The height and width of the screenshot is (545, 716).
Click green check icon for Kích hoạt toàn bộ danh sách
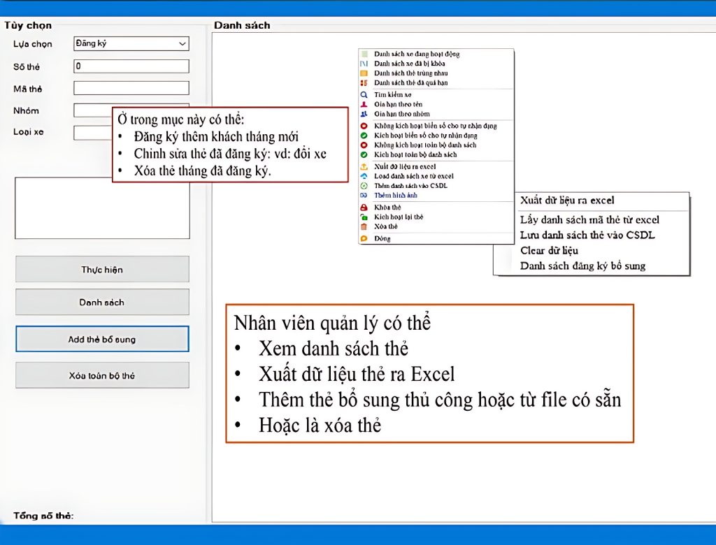364,154
